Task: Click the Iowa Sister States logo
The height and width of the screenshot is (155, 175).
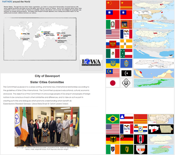Action: pos(91,62)
